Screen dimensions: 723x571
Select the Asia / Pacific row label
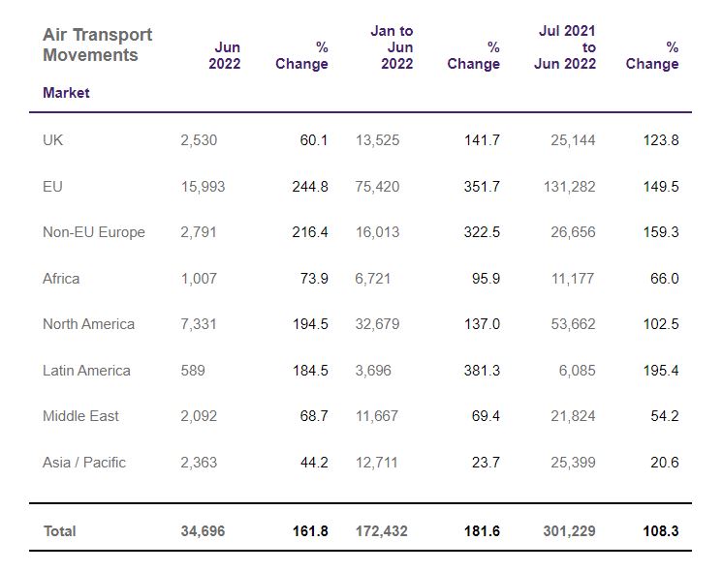point(84,463)
